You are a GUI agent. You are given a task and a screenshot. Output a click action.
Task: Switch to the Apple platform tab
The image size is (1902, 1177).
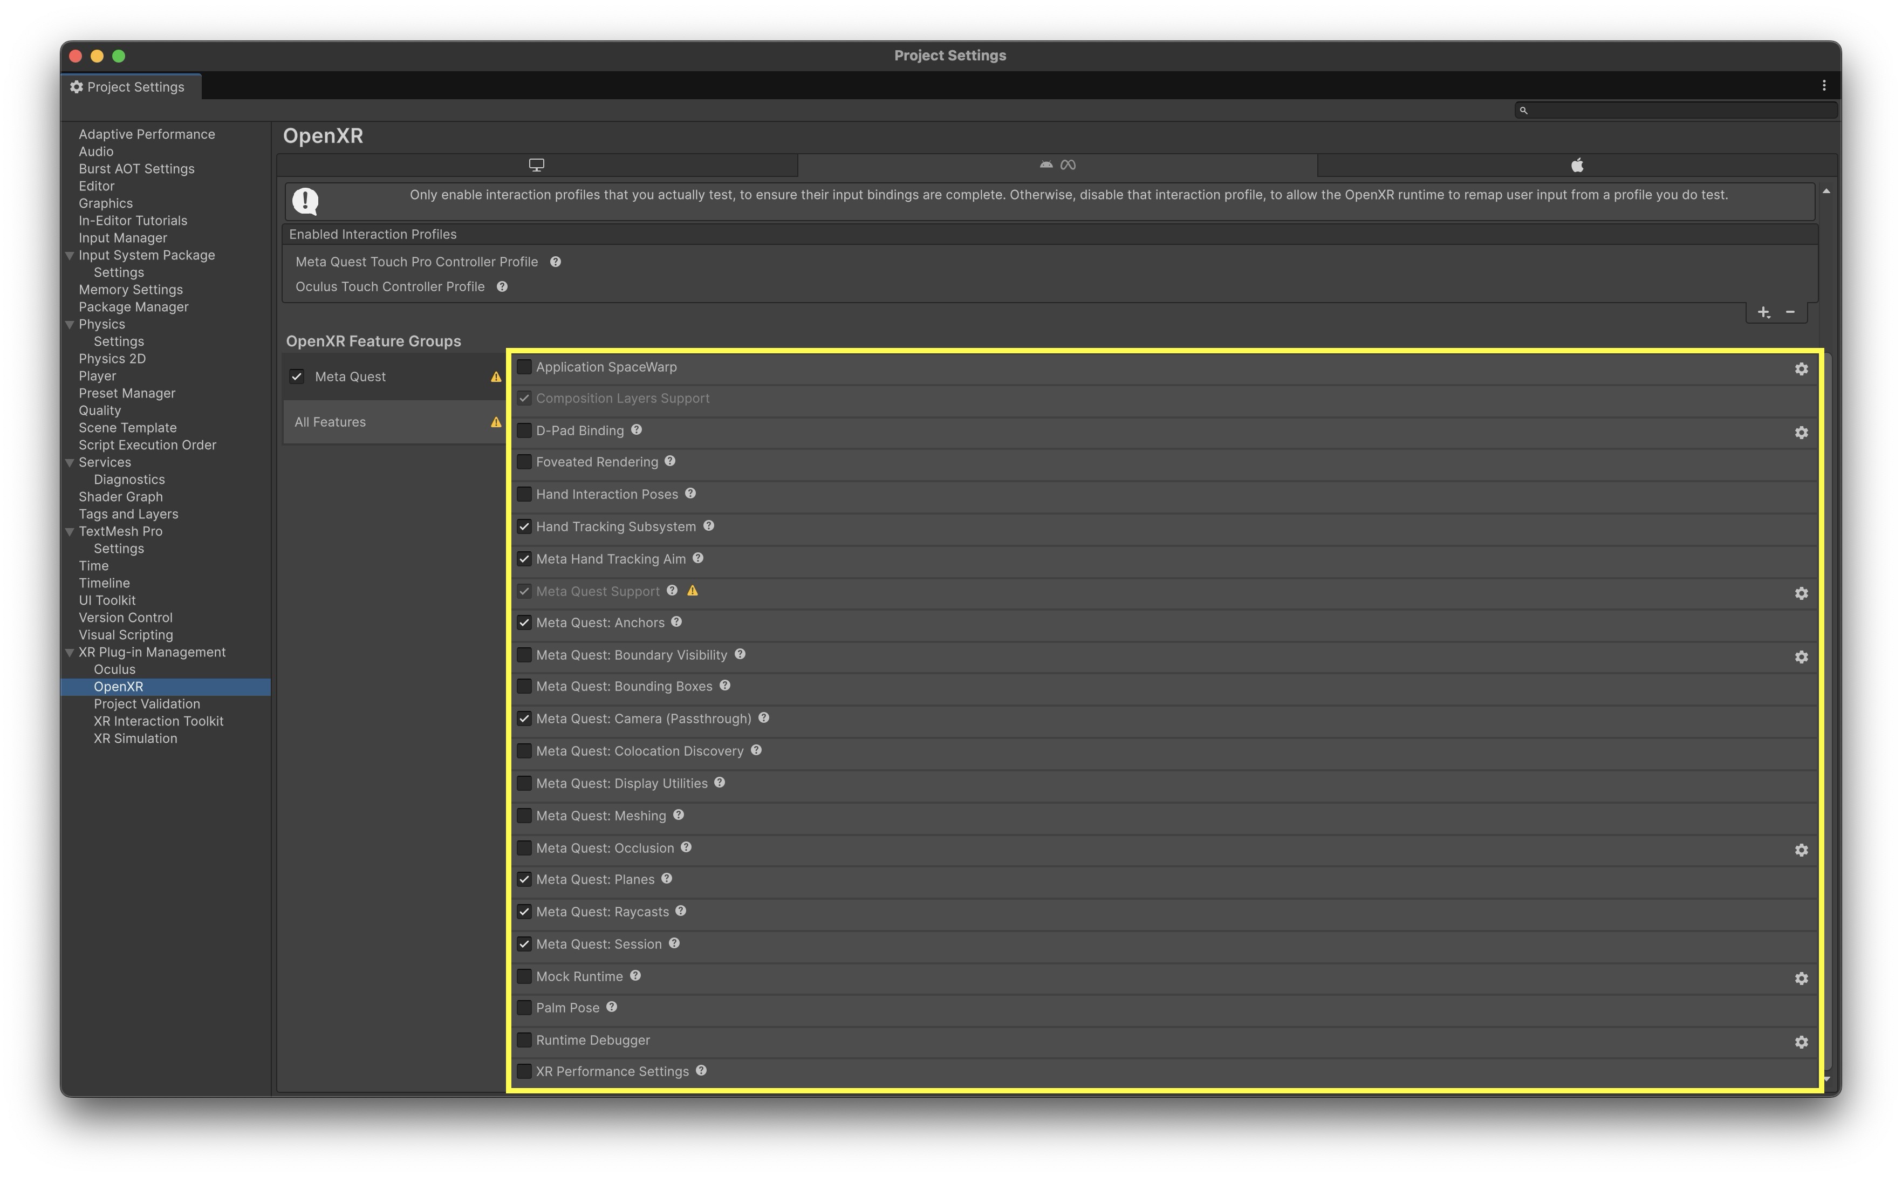pyautogui.click(x=1577, y=165)
